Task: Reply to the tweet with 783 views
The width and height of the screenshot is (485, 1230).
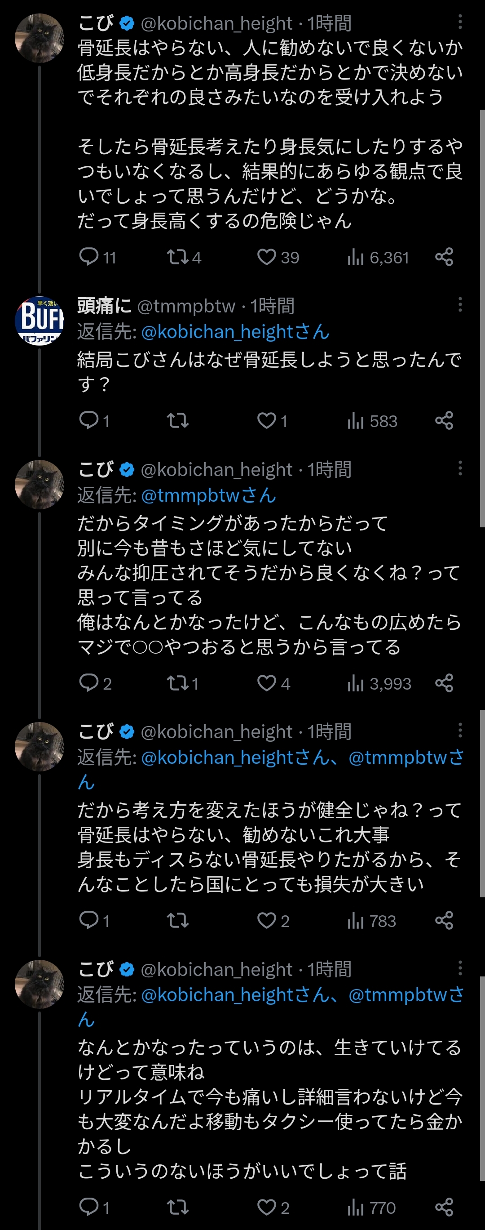Action: (x=89, y=920)
